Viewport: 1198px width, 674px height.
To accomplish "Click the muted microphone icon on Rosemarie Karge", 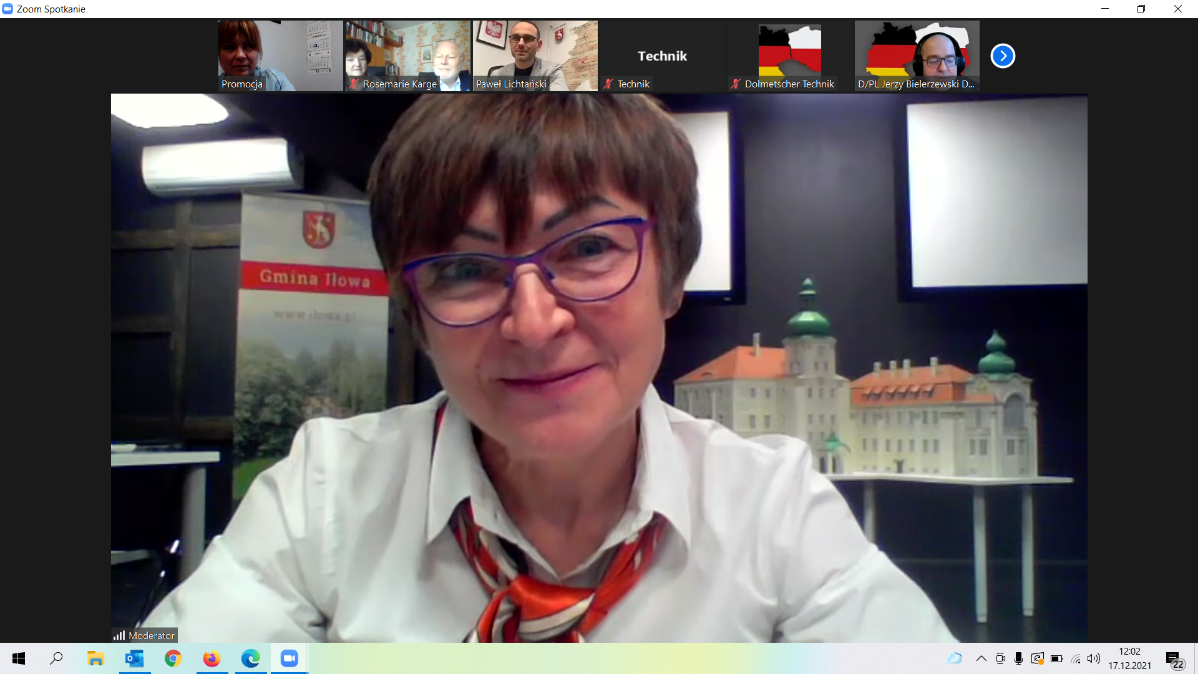I will 354,84.
